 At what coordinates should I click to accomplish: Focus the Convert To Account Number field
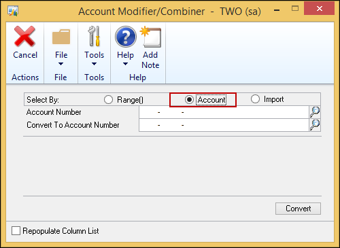point(224,125)
